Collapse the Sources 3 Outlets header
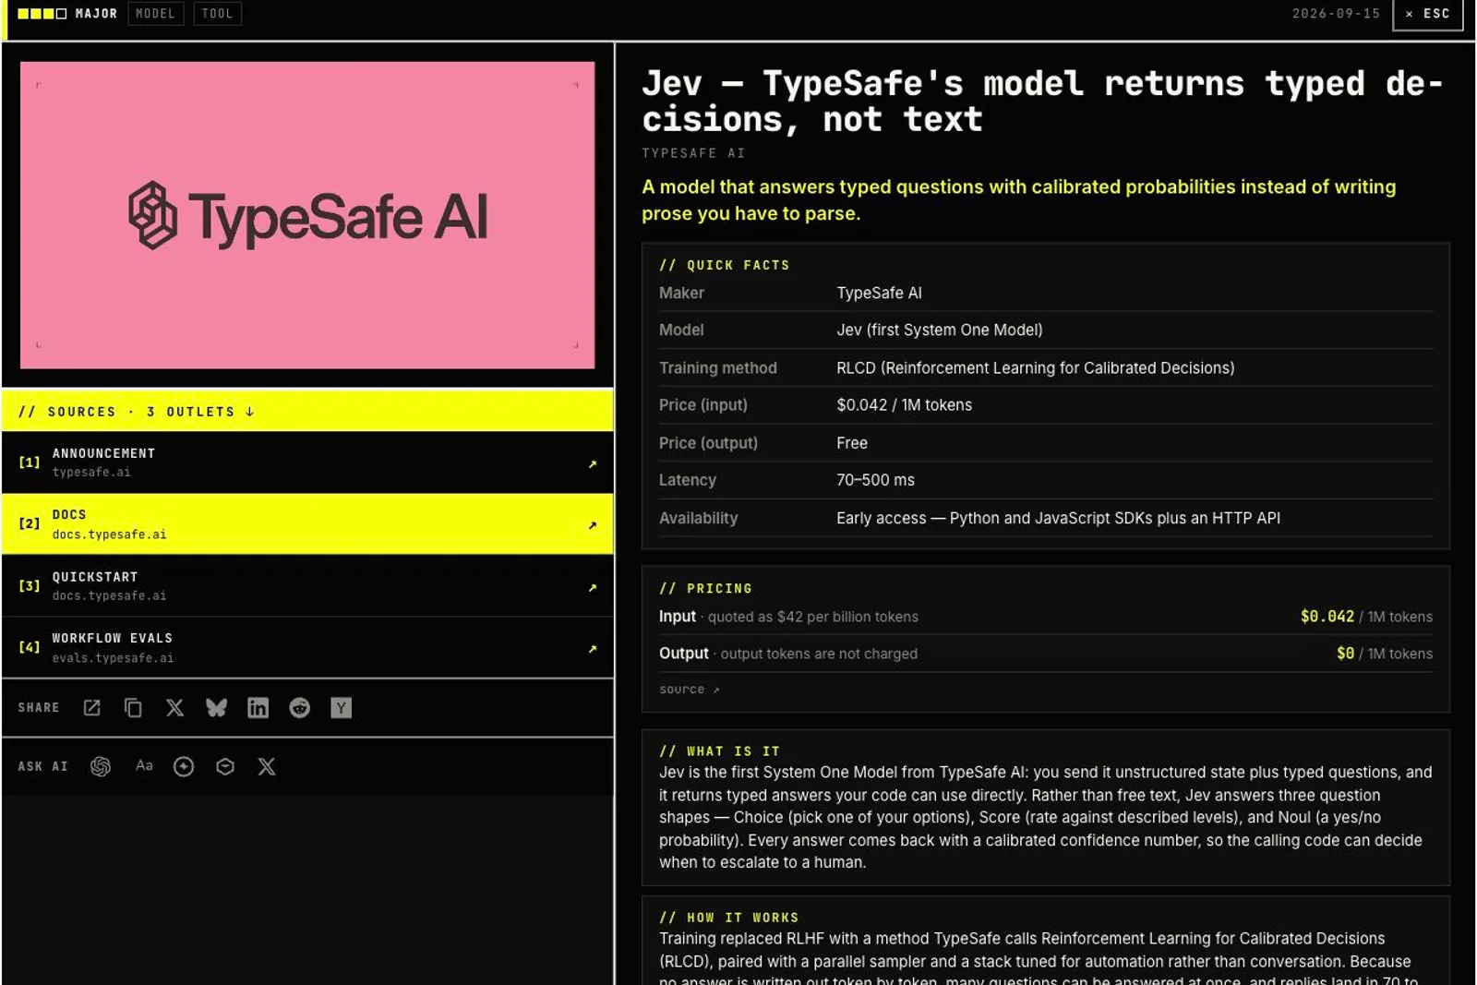1477x985 pixels. point(307,411)
